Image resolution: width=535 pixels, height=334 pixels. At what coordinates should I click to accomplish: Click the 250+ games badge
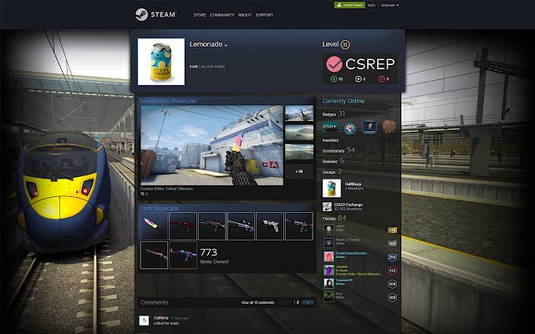point(330,127)
